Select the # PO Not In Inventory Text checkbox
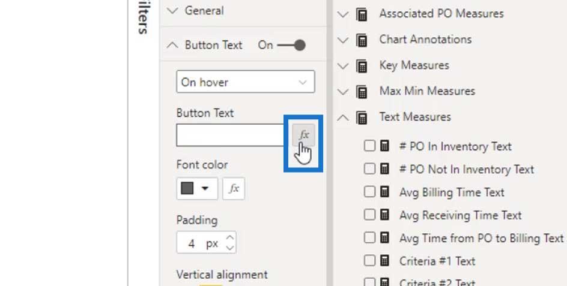567x286 pixels. (x=369, y=168)
